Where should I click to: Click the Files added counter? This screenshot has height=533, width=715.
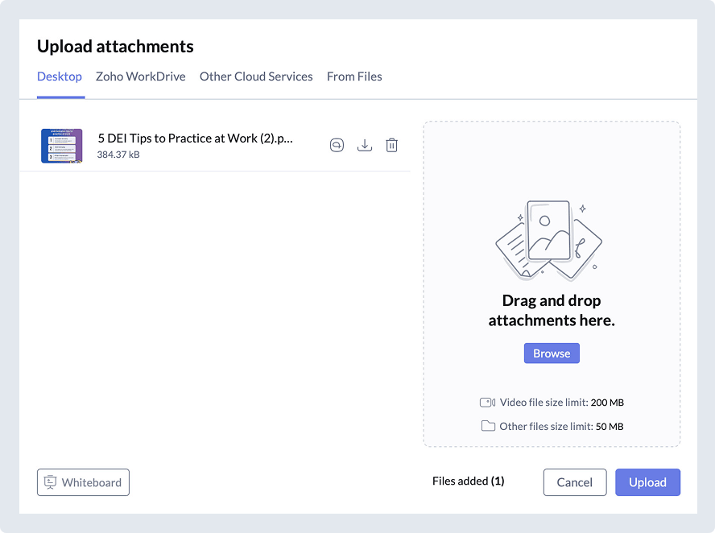tap(469, 481)
